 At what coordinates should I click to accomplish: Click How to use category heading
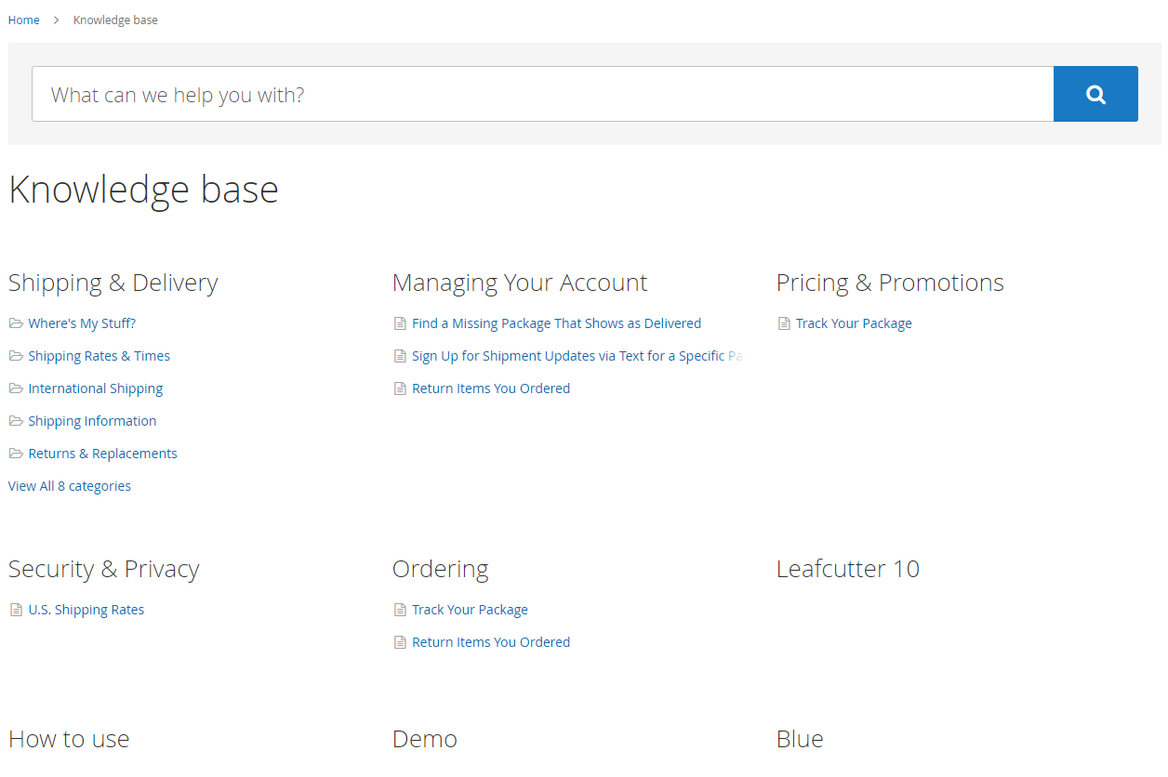pos(69,739)
